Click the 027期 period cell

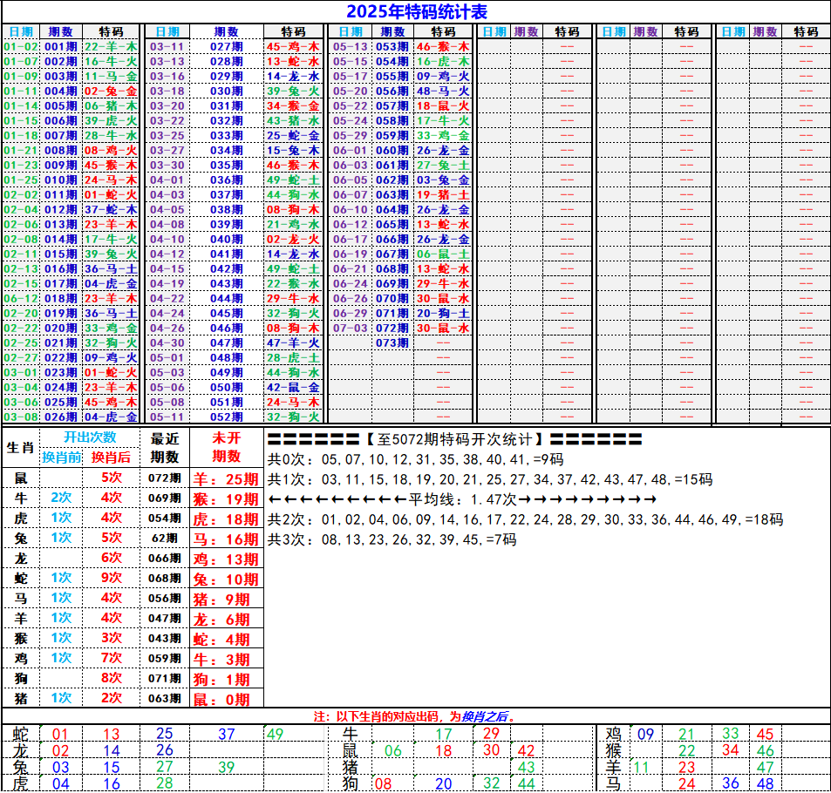pyautogui.click(x=226, y=46)
